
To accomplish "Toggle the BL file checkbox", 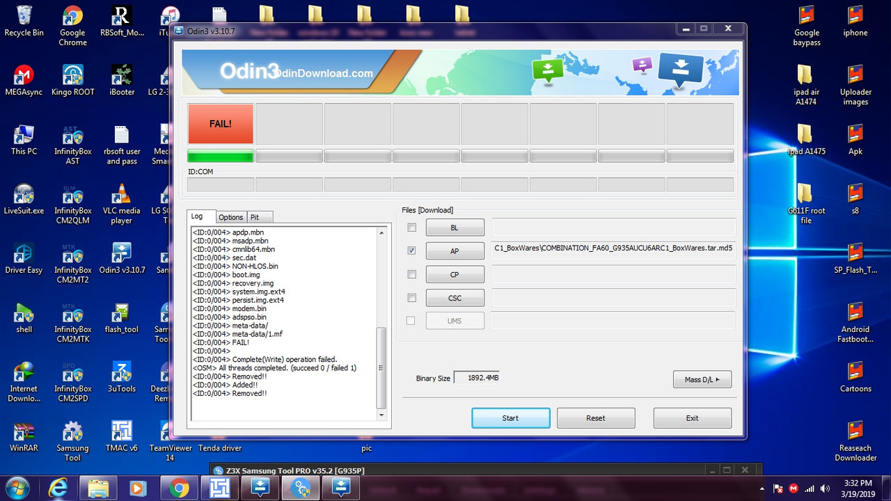I will [411, 228].
